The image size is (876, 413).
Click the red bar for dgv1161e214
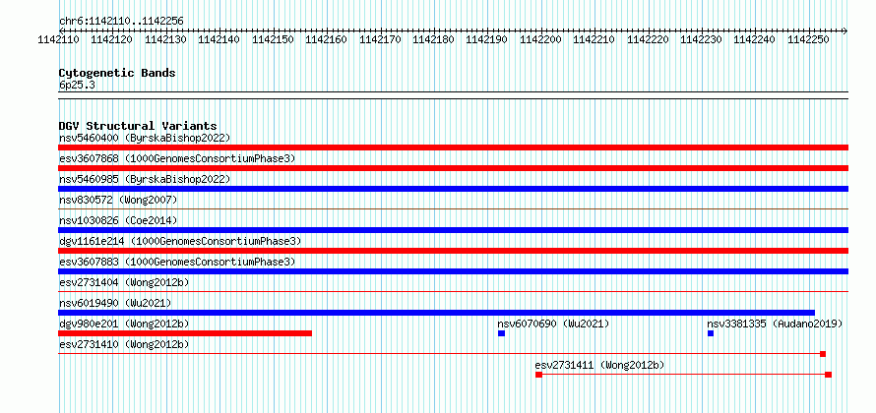[453, 251]
